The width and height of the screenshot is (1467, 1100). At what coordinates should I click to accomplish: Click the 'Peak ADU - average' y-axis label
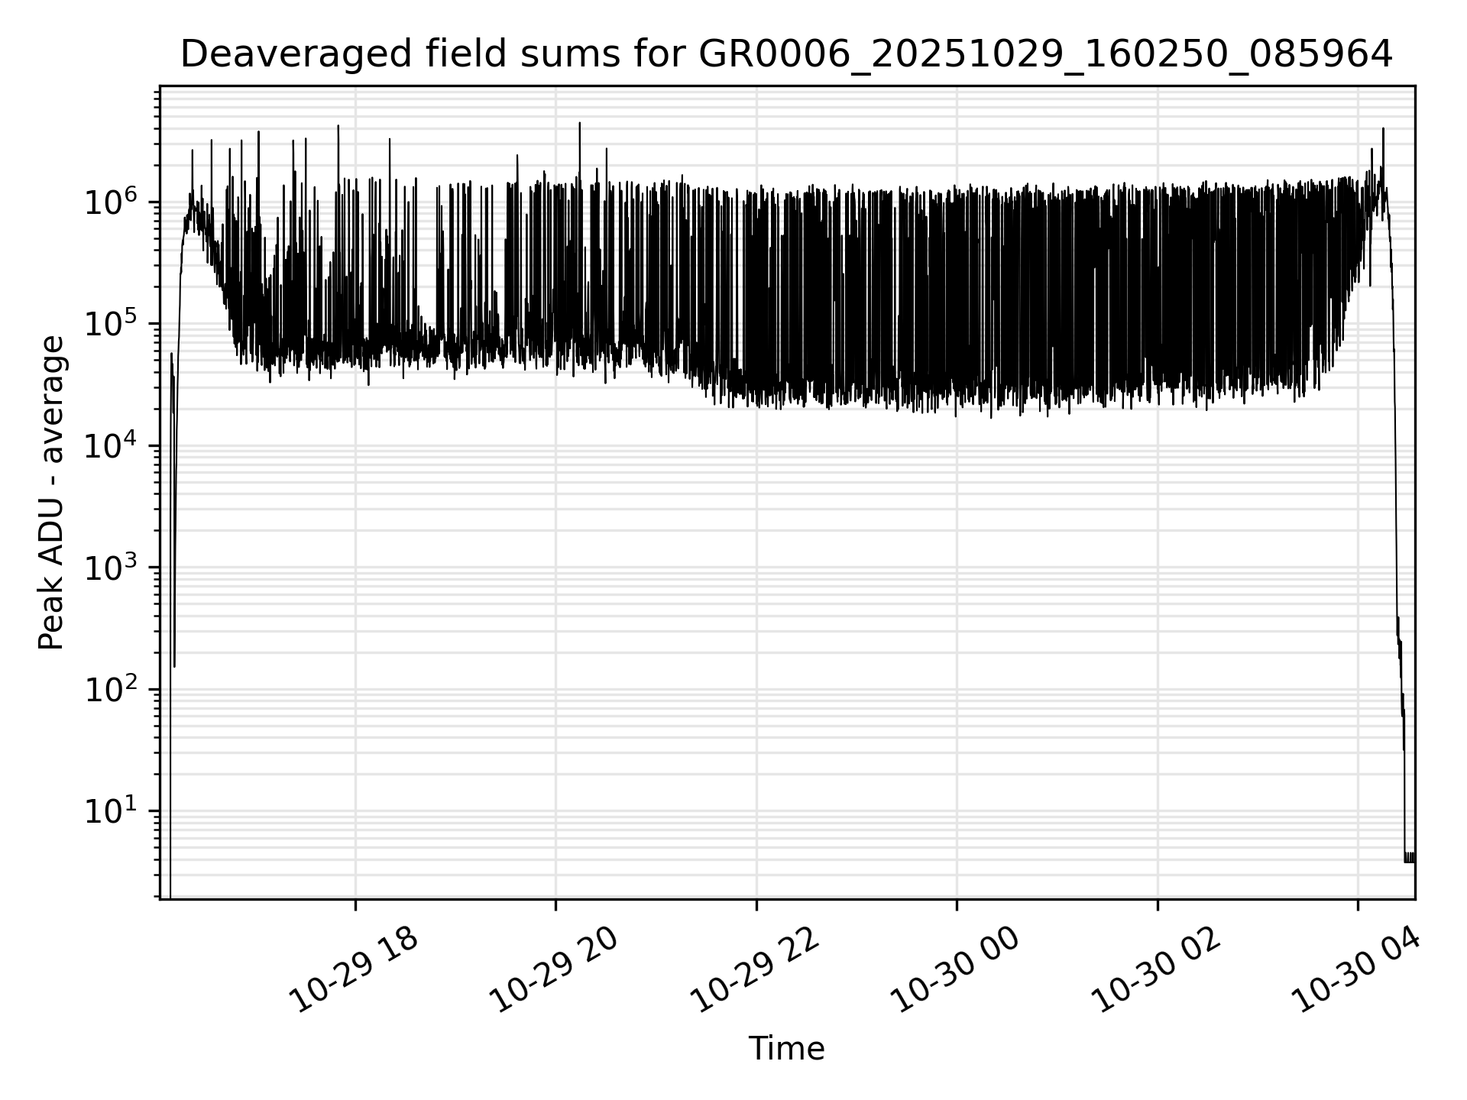(52, 493)
